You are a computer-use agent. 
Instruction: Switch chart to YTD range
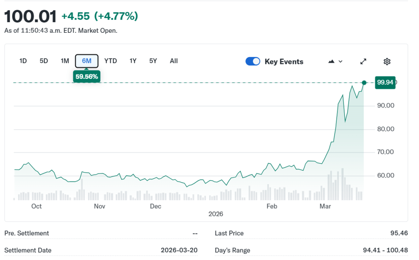coord(111,61)
